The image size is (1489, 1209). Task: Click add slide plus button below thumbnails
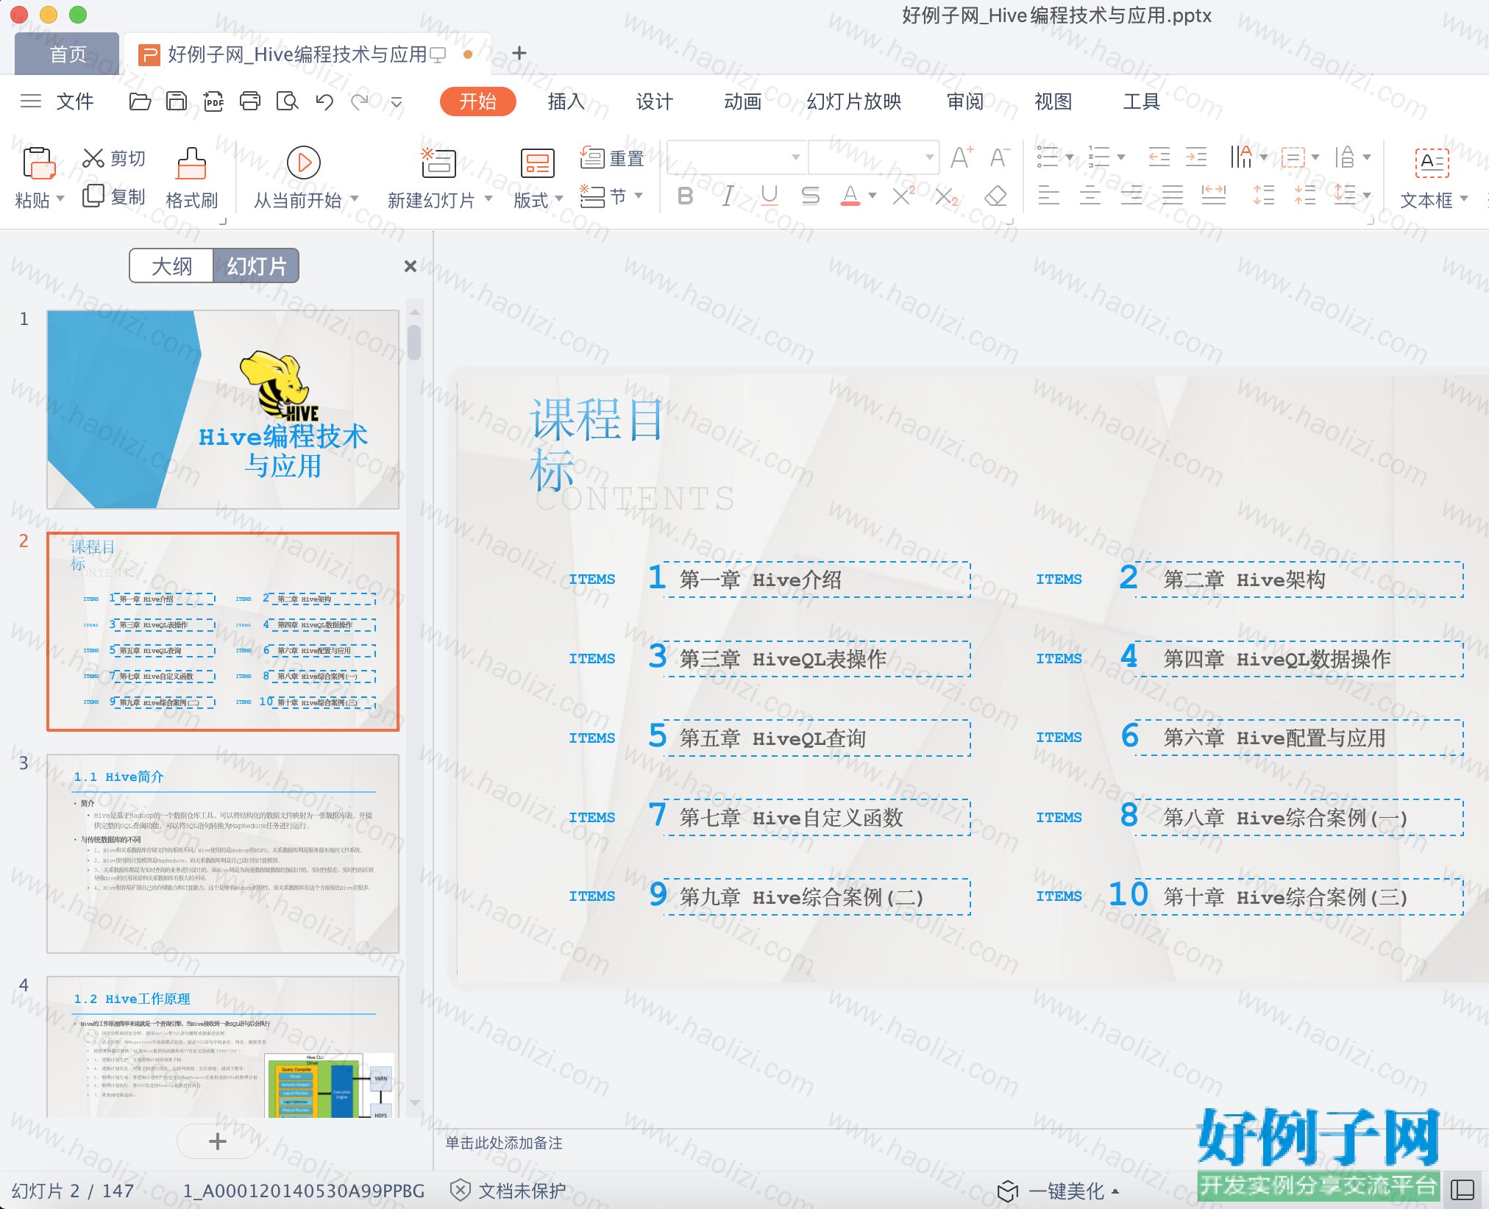point(218,1141)
